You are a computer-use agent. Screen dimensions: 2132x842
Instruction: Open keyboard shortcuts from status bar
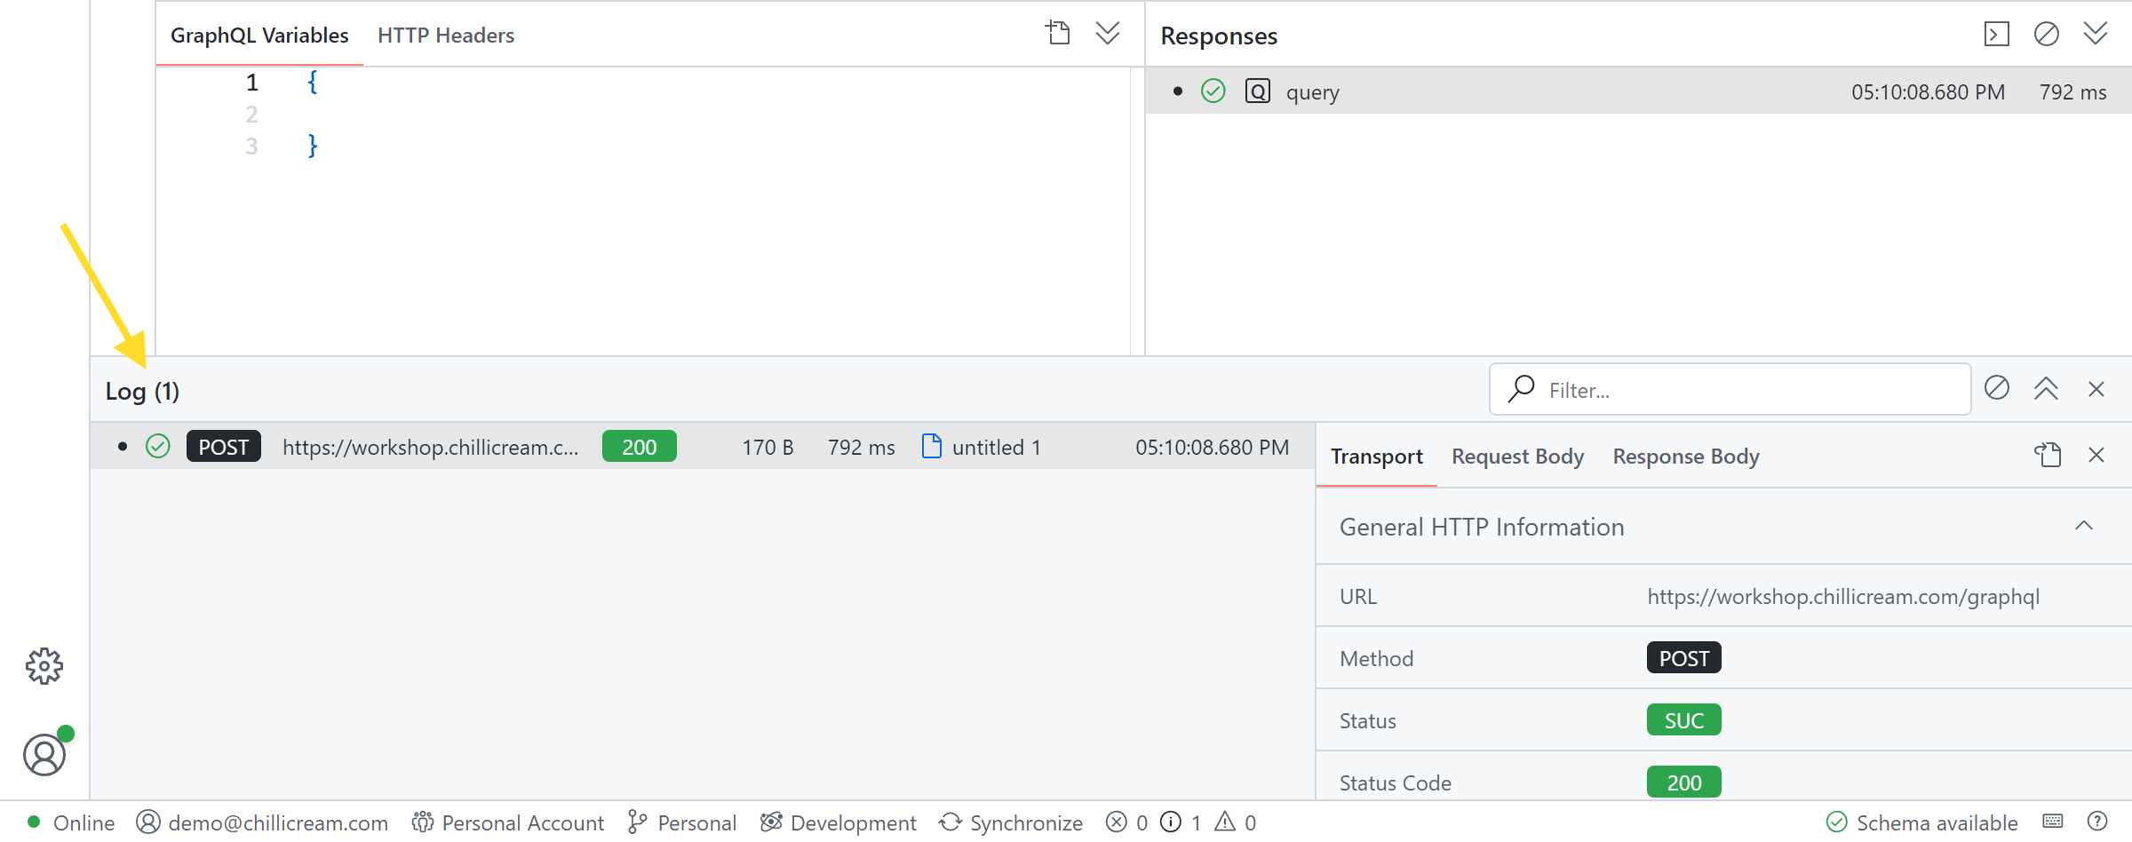2051,822
